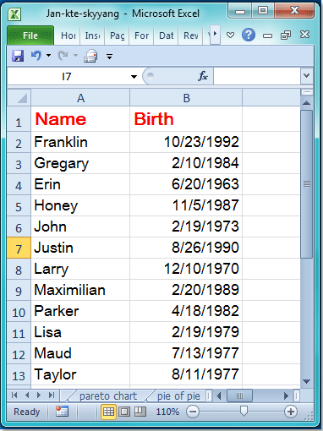323x431 pixels.
Task: Open the Customize Quick Access Toolbar dropdown
Action: pyautogui.click(x=110, y=57)
